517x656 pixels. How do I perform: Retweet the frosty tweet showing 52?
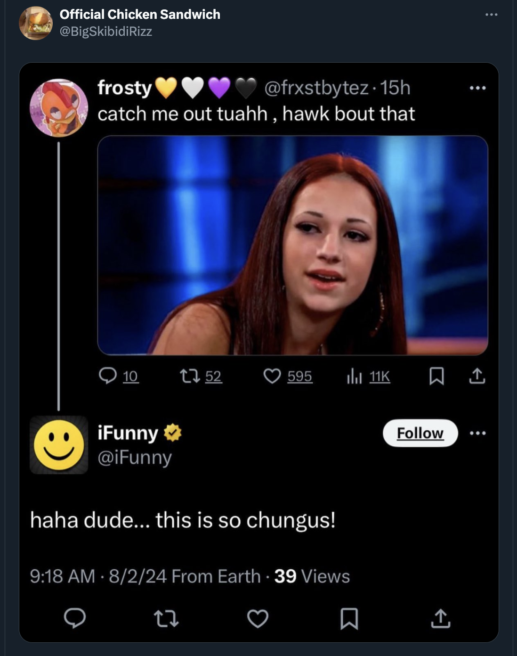tap(190, 376)
